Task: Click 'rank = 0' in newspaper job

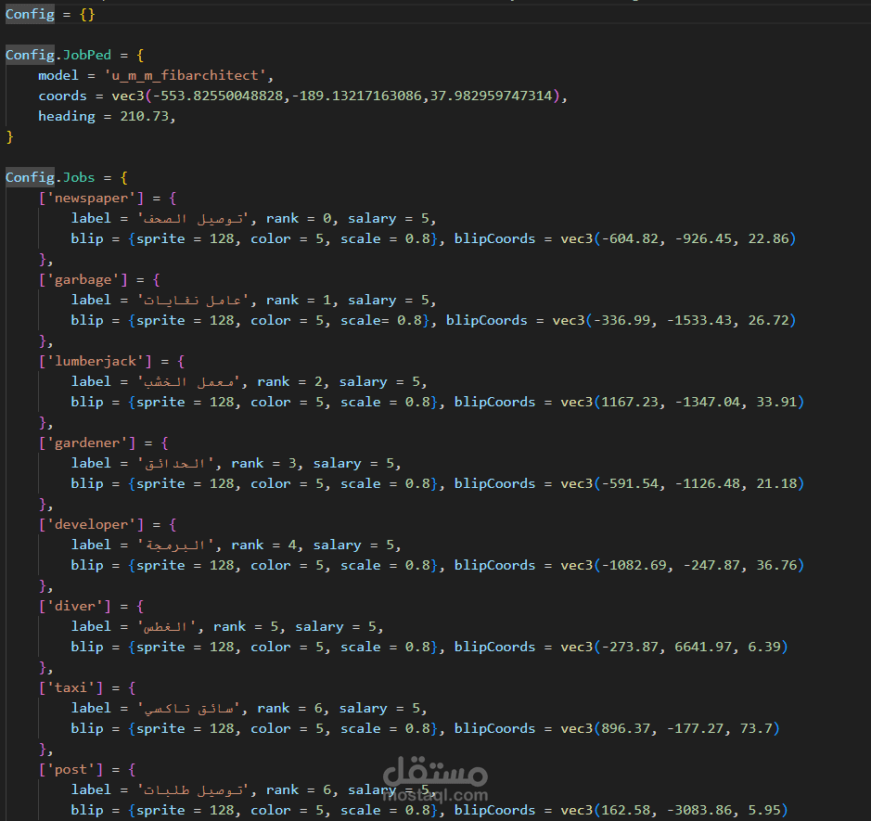Action: click(x=299, y=219)
